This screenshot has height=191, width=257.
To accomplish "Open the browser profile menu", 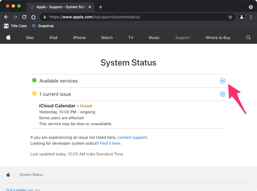I will [242, 17].
